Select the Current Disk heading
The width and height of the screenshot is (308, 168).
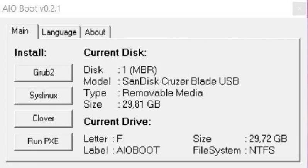pyautogui.click(x=115, y=53)
